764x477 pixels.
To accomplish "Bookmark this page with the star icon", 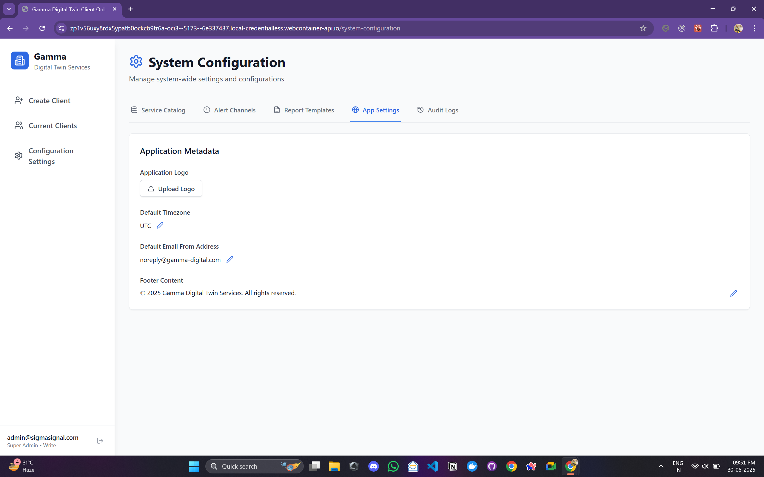I will click(643, 28).
